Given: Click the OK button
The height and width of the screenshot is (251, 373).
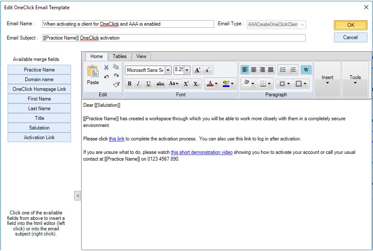Looking at the screenshot, I should [x=350, y=25].
